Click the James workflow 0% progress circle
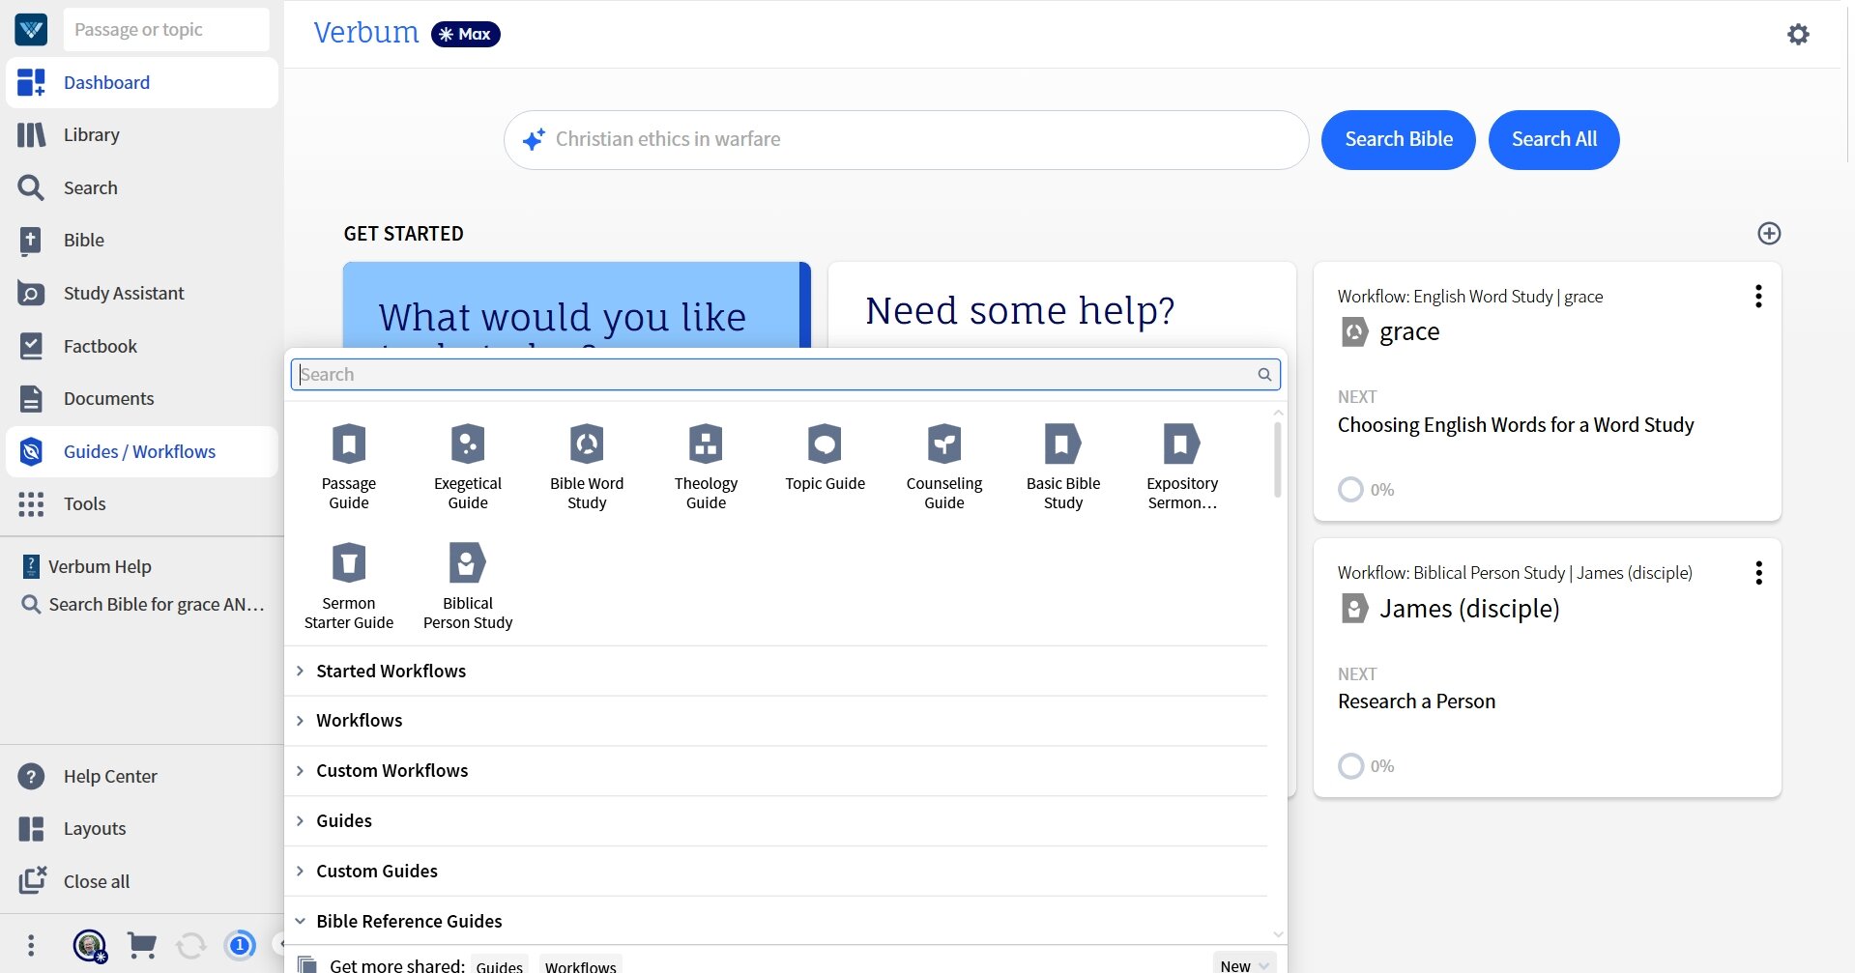This screenshot has height=973, width=1855. coord(1350,766)
